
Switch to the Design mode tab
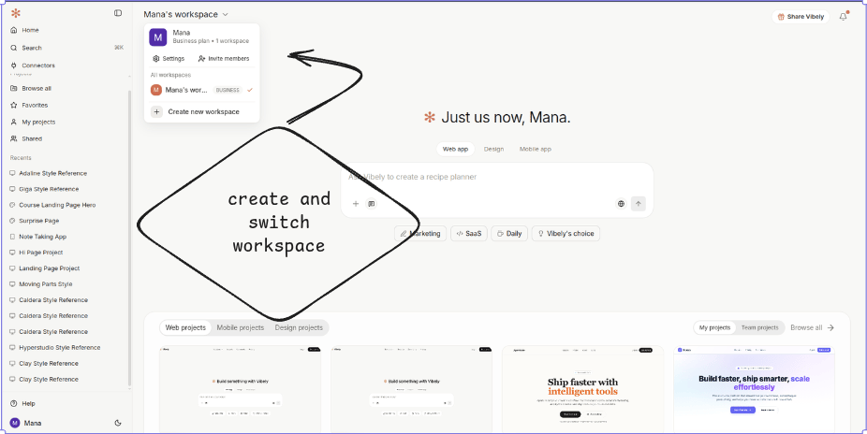click(493, 149)
